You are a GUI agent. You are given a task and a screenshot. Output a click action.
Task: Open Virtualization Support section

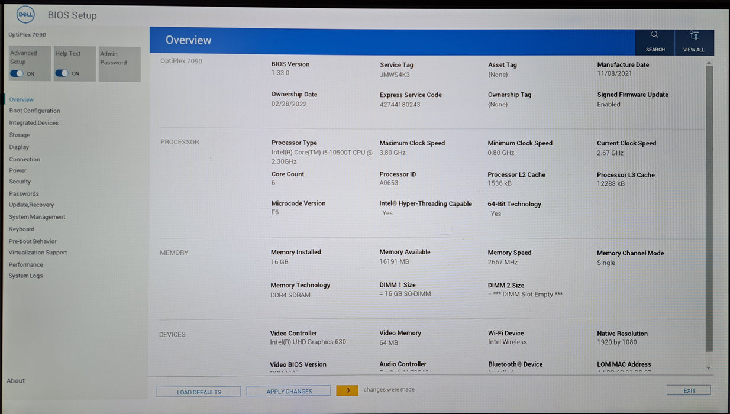[38, 253]
